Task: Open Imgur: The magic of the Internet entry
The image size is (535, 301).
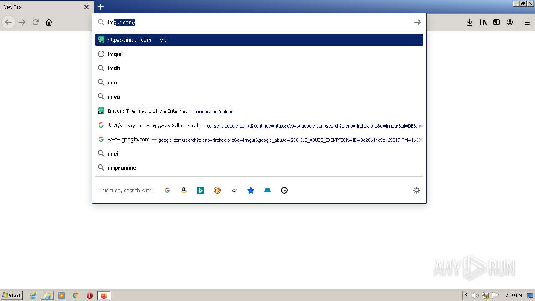Action: (259, 111)
